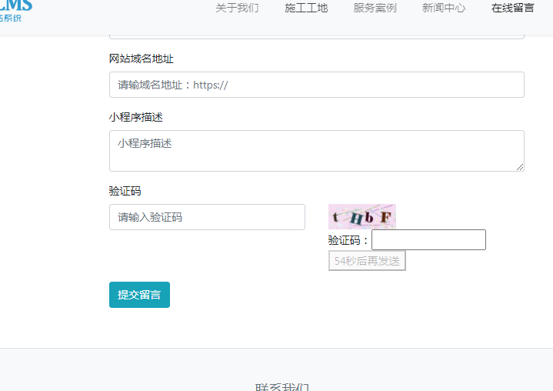Grab the resize handle of description textarea
The height and width of the screenshot is (391, 553).
coord(520,167)
